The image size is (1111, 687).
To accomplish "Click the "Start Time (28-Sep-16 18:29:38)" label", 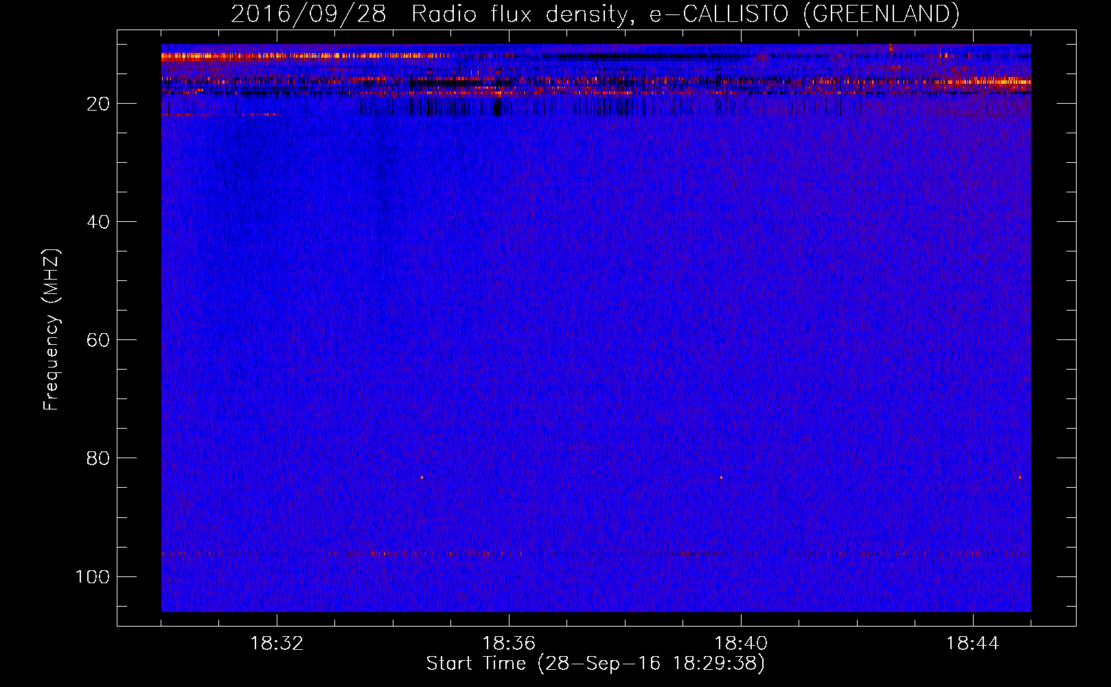I will tap(595, 664).
